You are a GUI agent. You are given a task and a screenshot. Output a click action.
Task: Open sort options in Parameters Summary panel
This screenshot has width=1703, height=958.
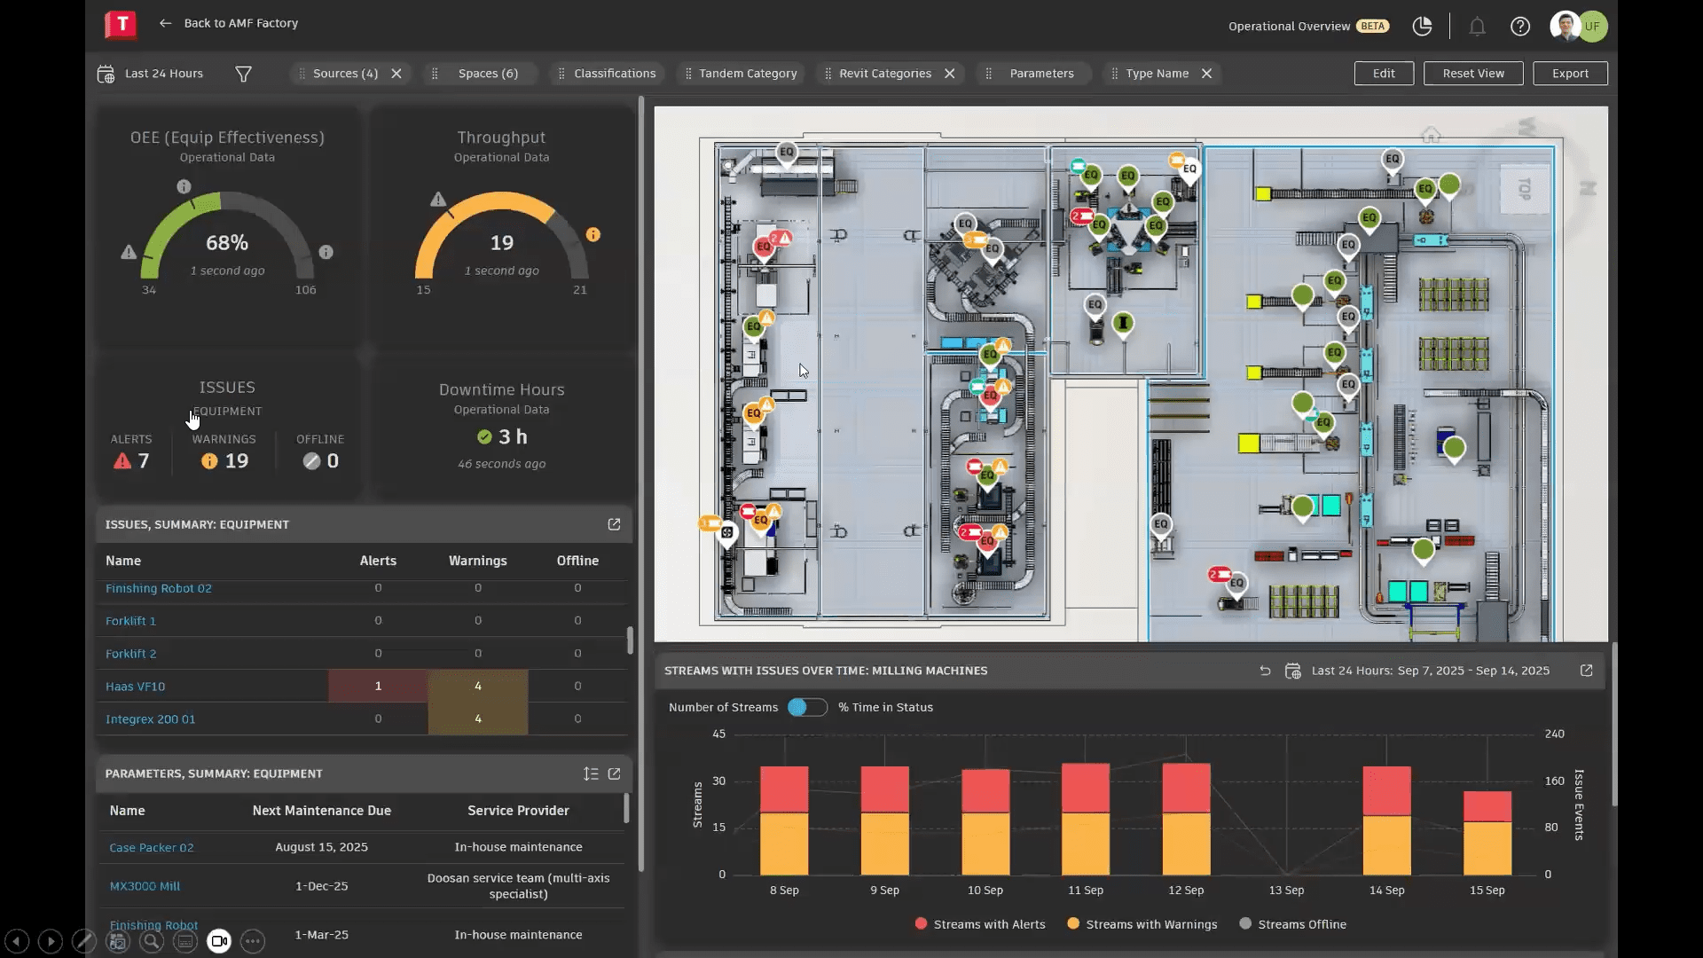(591, 773)
